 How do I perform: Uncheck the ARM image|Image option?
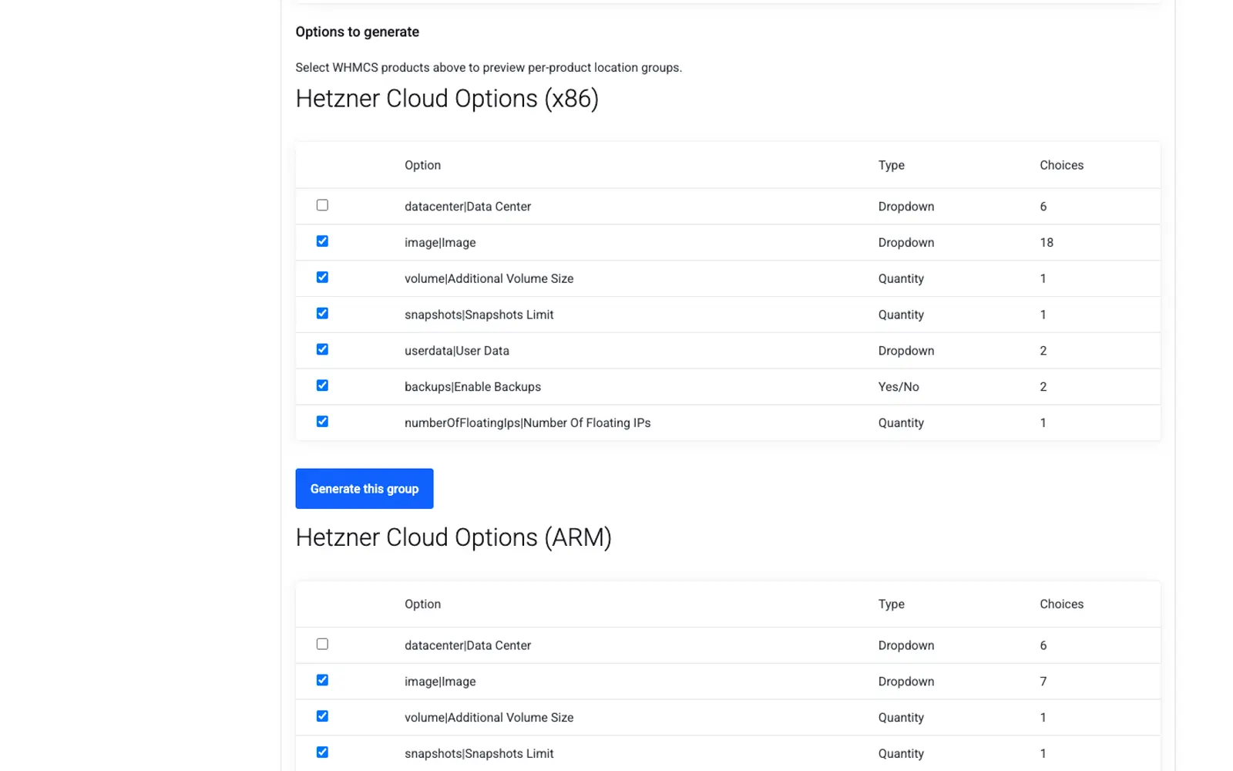coord(322,680)
